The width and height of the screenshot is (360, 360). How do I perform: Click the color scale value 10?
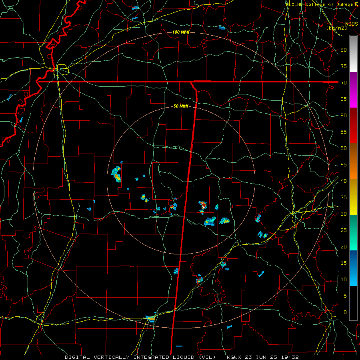click(344, 280)
